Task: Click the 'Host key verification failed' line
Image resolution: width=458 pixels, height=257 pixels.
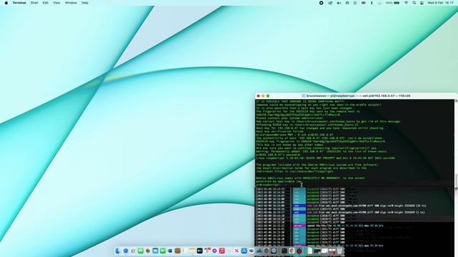Action: click(x=279, y=131)
